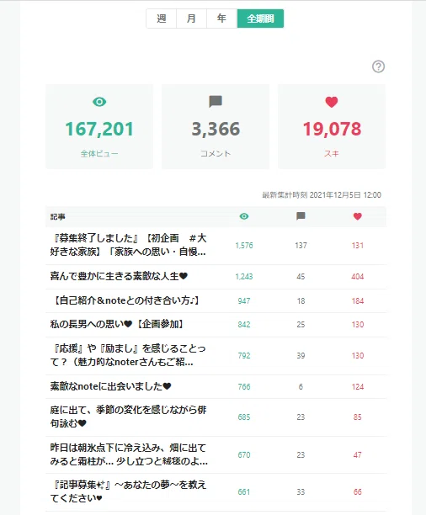Image resolution: width=426 pixels, height=515 pixels.
Task: Click the like count 184
Action: tap(358, 301)
